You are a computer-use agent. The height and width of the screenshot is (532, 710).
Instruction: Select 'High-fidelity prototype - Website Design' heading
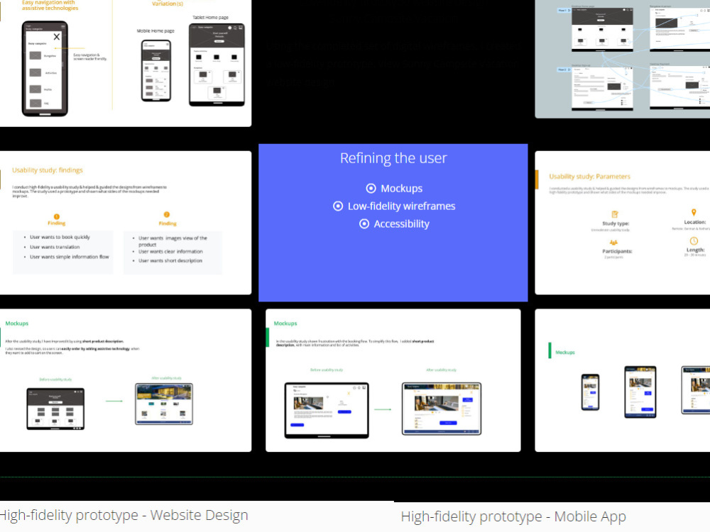(x=124, y=515)
